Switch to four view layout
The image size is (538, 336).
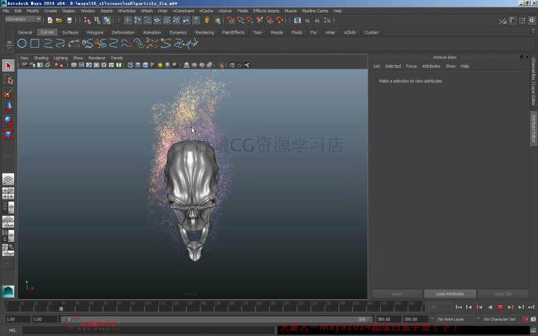click(x=8, y=194)
